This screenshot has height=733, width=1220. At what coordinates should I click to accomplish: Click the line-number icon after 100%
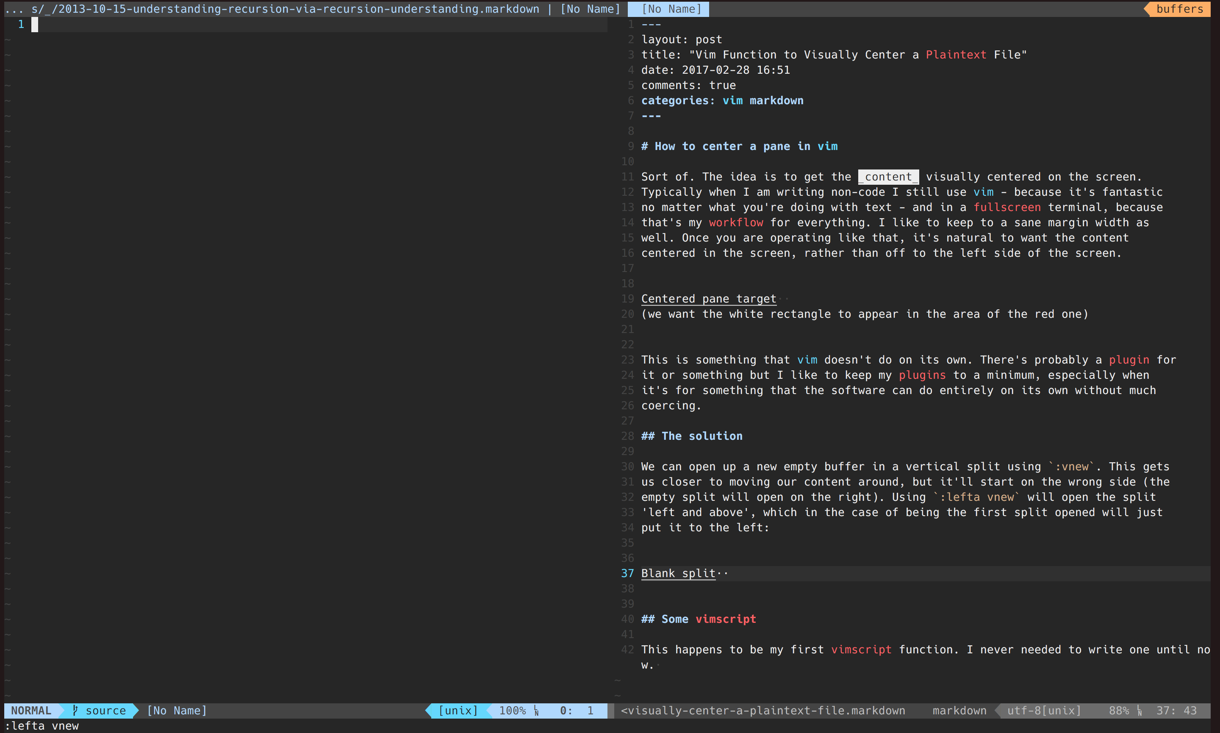point(536,710)
